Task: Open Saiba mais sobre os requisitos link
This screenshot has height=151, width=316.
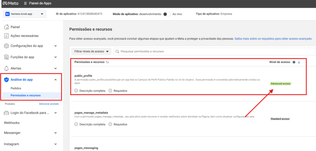Action: pos(273,38)
